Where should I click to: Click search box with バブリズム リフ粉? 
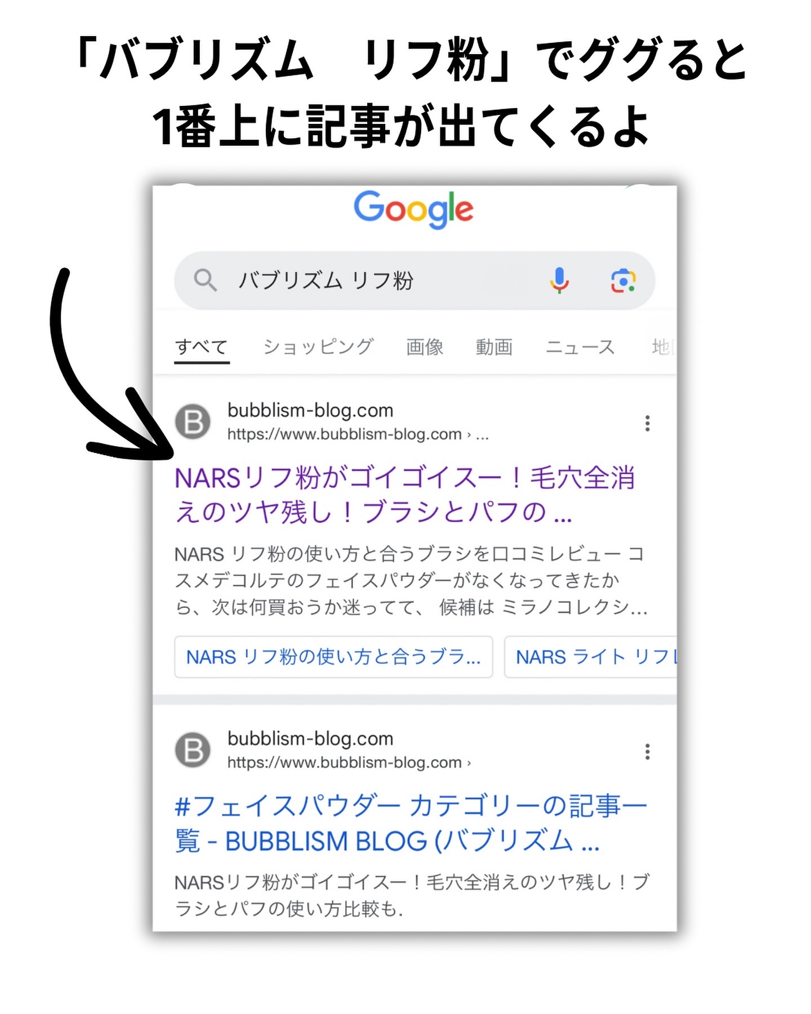pyautogui.click(x=415, y=281)
